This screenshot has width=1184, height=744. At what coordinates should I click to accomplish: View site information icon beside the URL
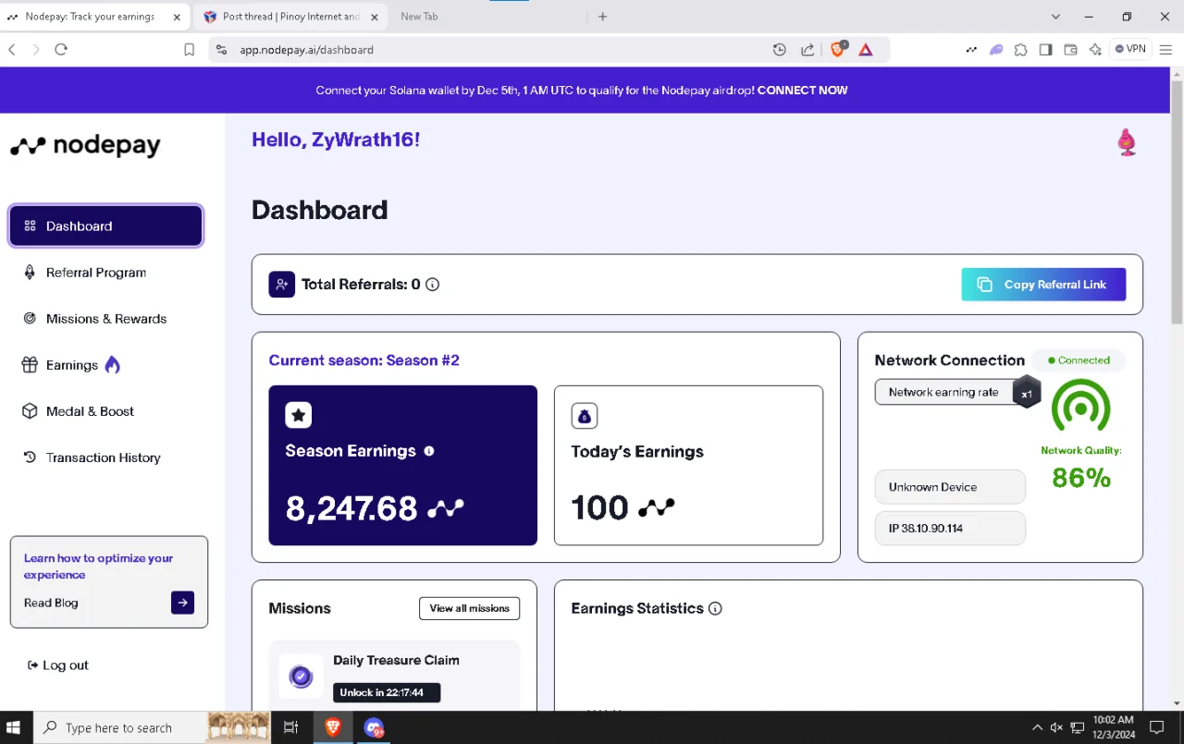point(221,50)
